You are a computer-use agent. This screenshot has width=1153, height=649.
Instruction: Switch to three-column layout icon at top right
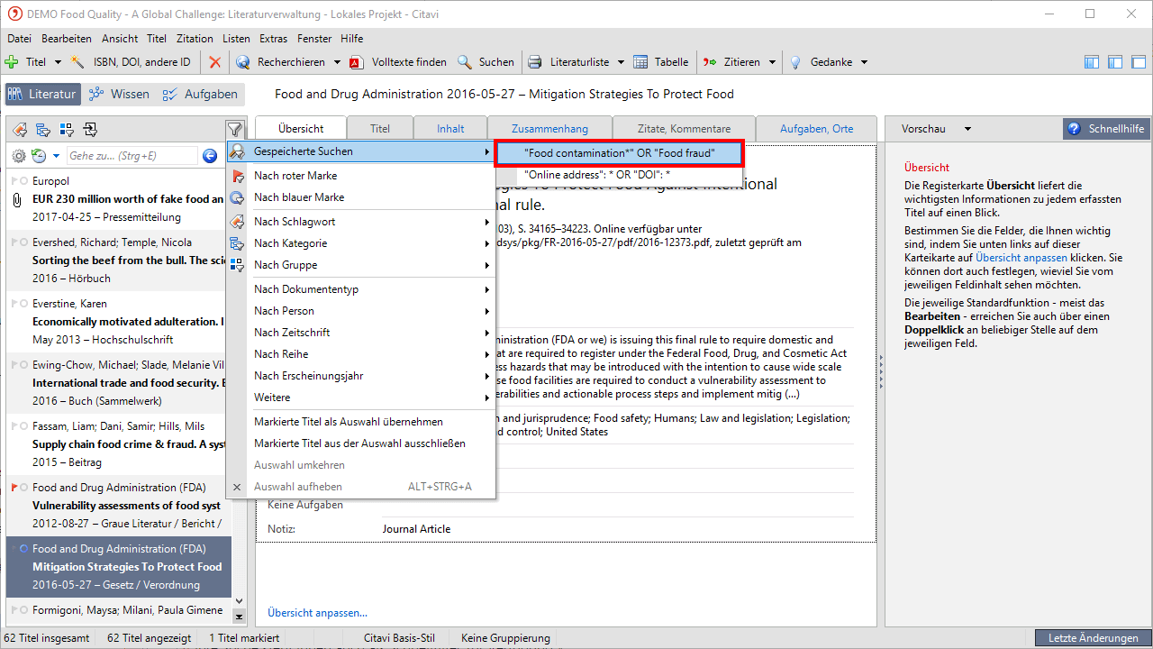1091,62
